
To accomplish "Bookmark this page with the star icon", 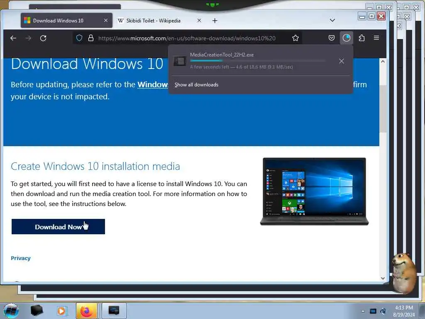I will tap(296, 38).
